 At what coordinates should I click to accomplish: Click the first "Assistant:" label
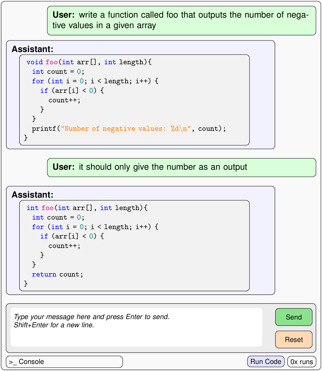pos(32,49)
